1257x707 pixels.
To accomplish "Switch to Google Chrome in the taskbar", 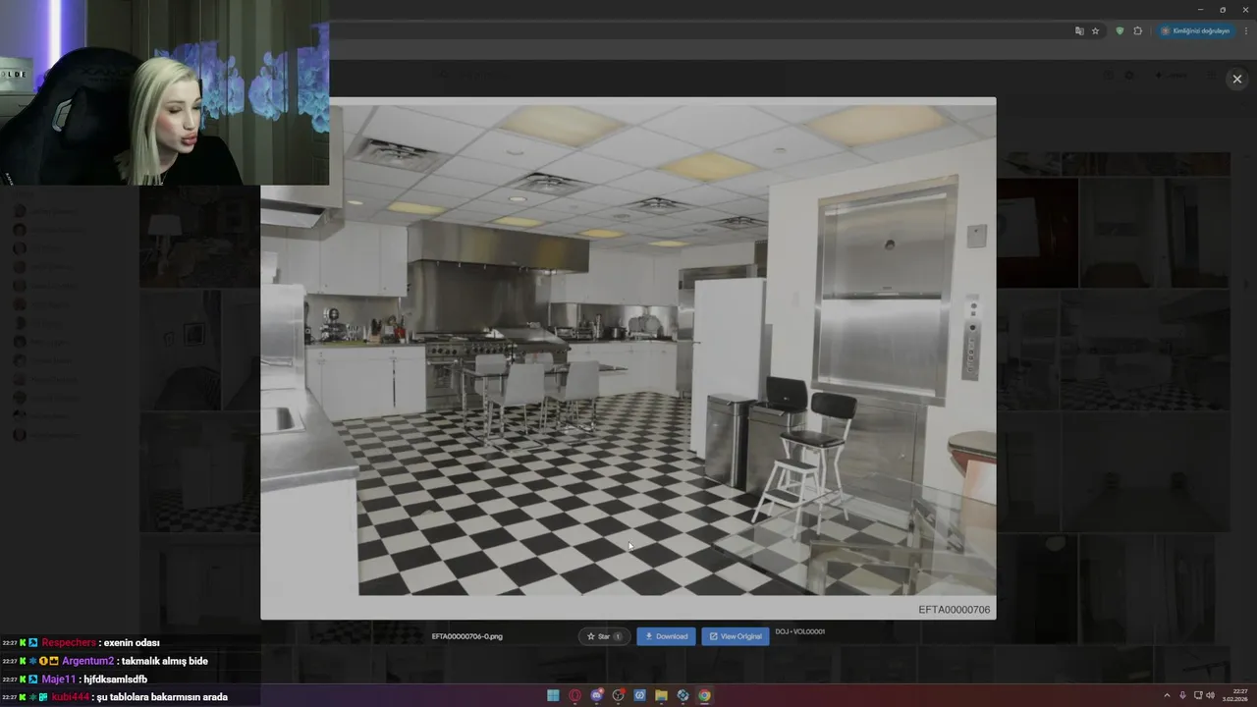I will click(x=704, y=695).
